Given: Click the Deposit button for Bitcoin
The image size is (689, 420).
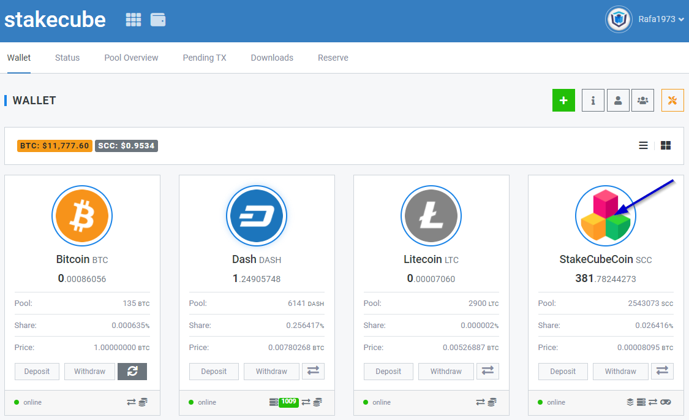Looking at the screenshot, I should click(x=37, y=371).
